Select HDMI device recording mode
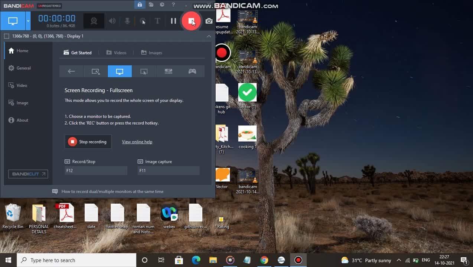473x267 pixels. click(x=168, y=72)
